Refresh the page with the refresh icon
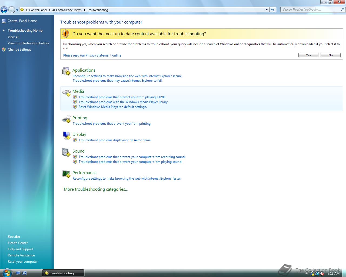Image resolution: width=346 pixels, height=277 pixels. pyautogui.click(x=273, y=10)
